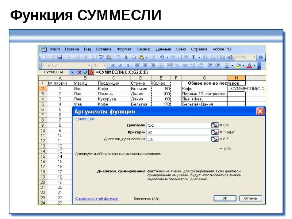Click the Undo icon
Screen dimensions: 292x219
coord(162,57)
